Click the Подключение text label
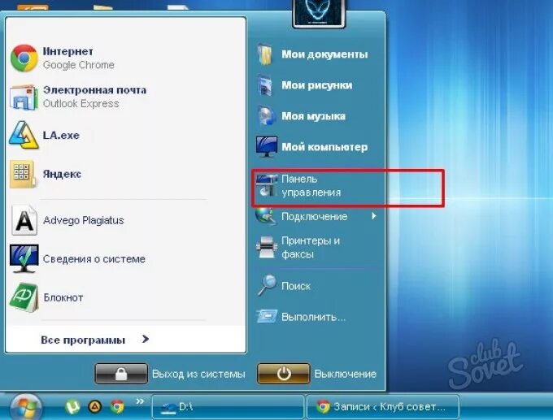 (314, 216)
